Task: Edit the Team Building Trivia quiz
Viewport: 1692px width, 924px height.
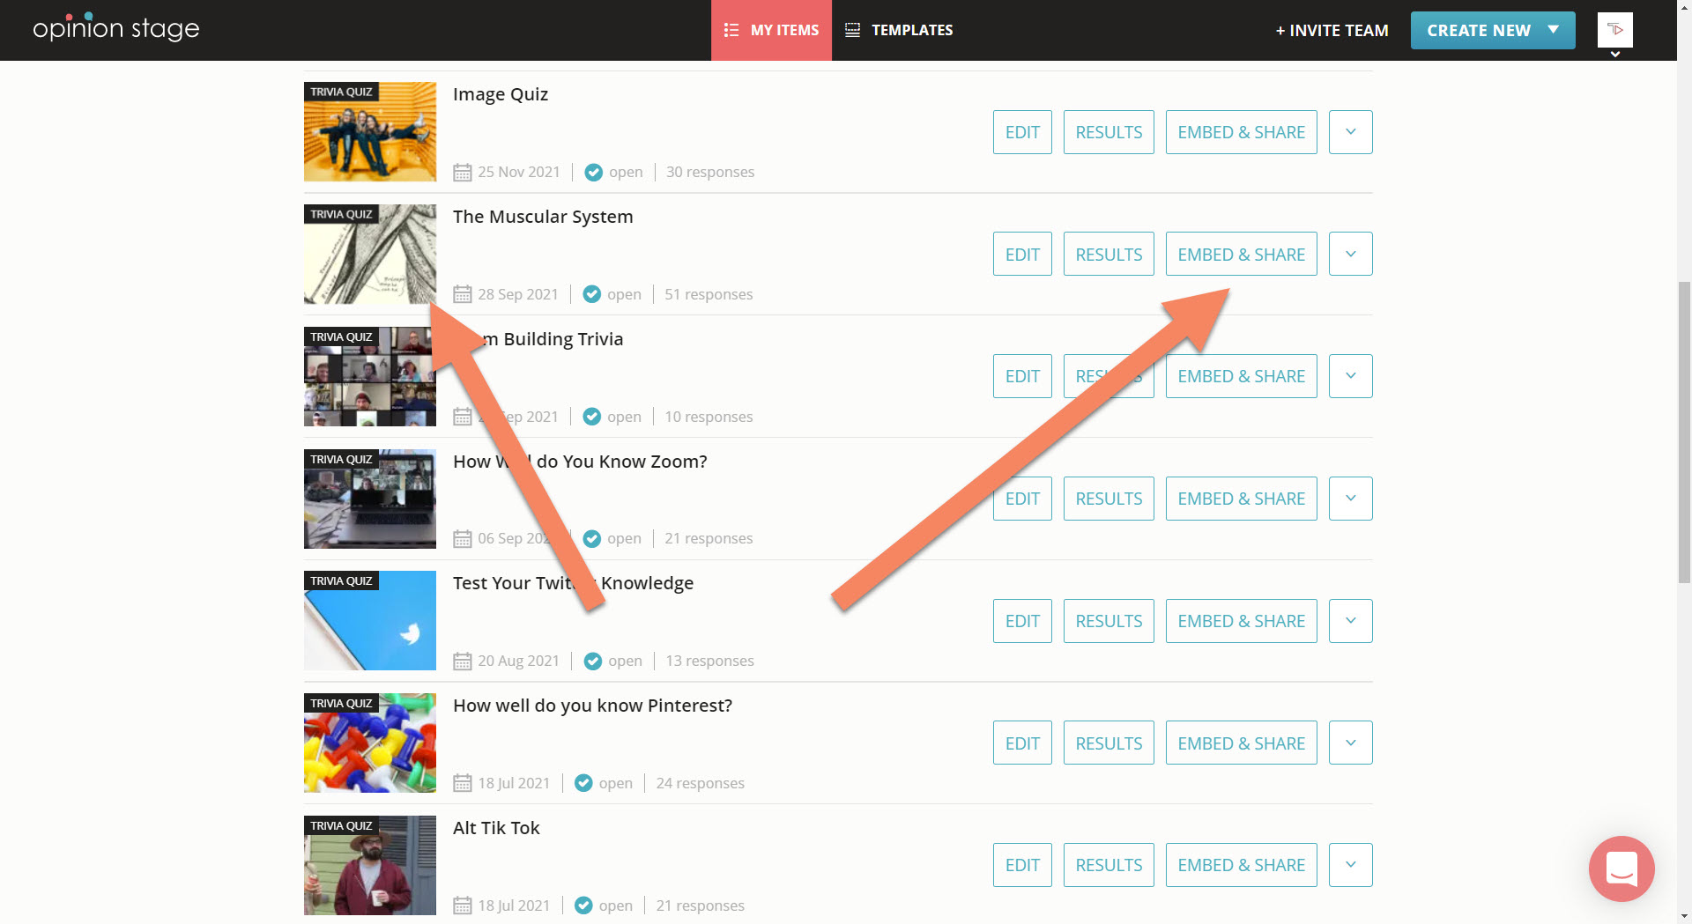Action: (x=1022, y=376)
